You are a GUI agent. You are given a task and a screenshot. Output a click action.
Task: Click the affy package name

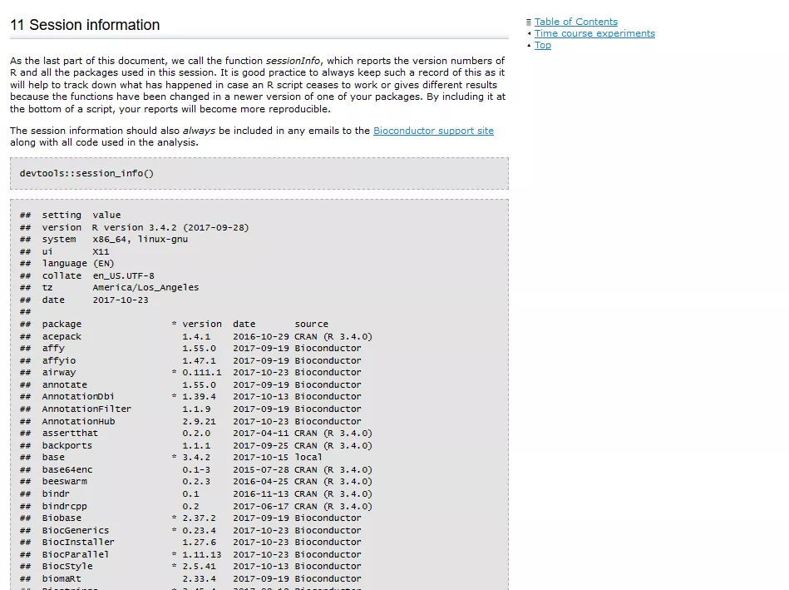53,348
